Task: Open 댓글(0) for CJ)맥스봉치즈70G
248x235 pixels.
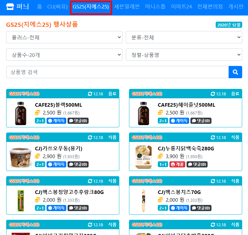Action: [201, 208]
